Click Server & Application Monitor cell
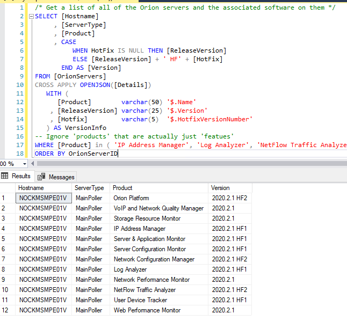This screenshot has height=321, width=347. [159, 239]
